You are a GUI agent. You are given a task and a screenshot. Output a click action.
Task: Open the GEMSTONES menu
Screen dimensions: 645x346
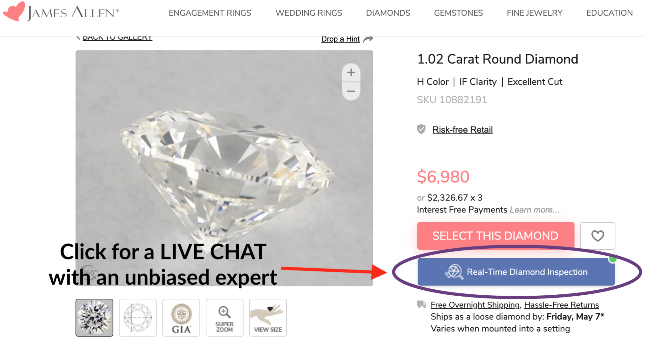tap(458, 13)
